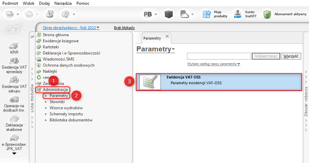This screenshot has width=309, height=163.
Task: Click the Abonament aktywny shield icon
Action: tap(267, 14)
